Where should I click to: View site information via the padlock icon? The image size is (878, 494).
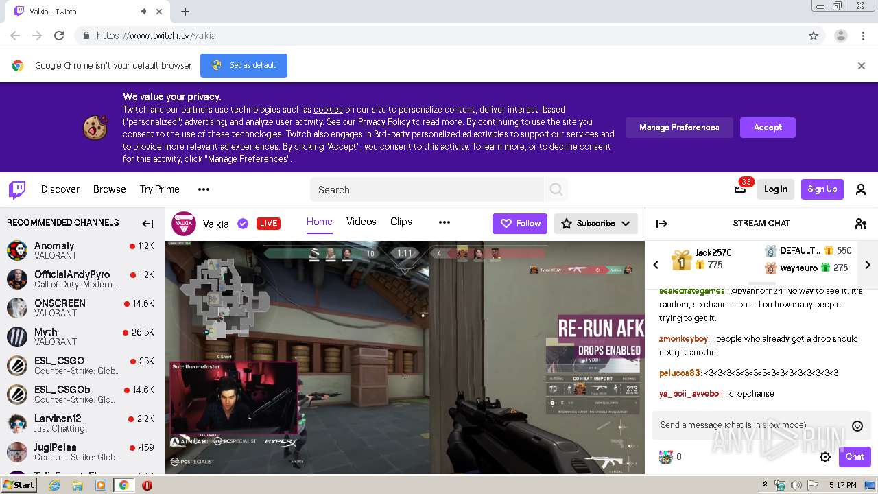(x=86, y=36)
